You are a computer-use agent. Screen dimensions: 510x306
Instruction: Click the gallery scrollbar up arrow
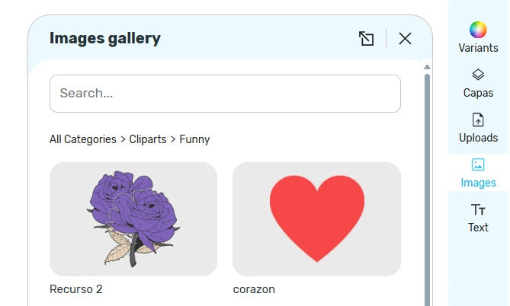pyautogui.click(x=427, y=68)
